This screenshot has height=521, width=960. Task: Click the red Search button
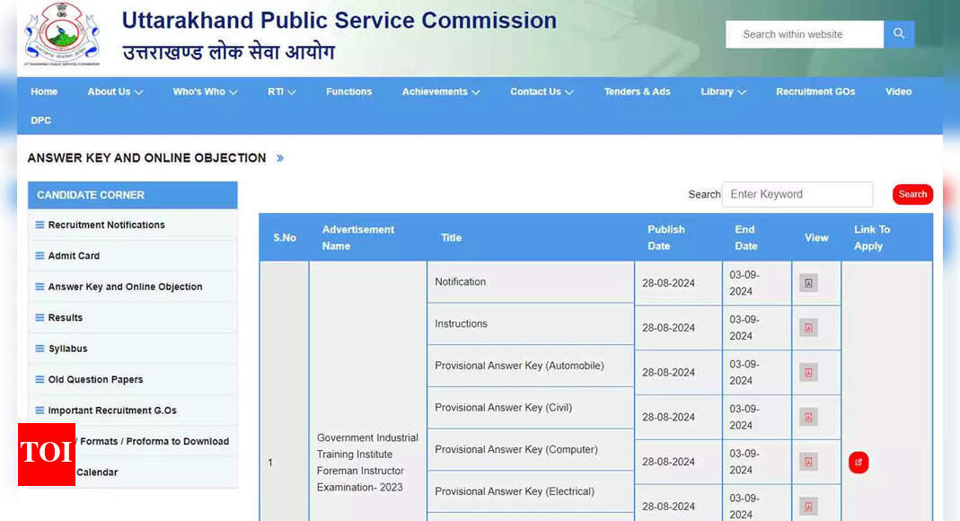[912, 194]
